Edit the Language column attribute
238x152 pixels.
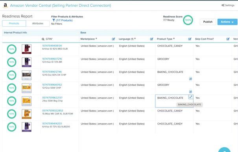coord(151,39)
